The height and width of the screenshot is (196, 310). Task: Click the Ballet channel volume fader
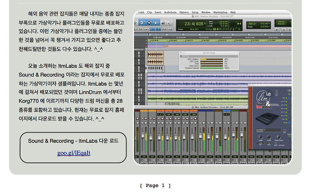[x=159, y=137]
